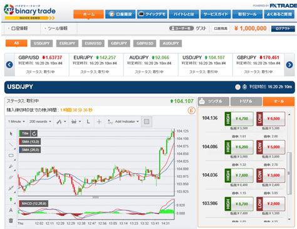
Task: Filter by GBP/USD currency pair
Action: click(145, 43)
